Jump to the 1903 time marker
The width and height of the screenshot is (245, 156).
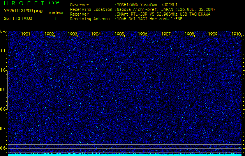tap(72, 34)
